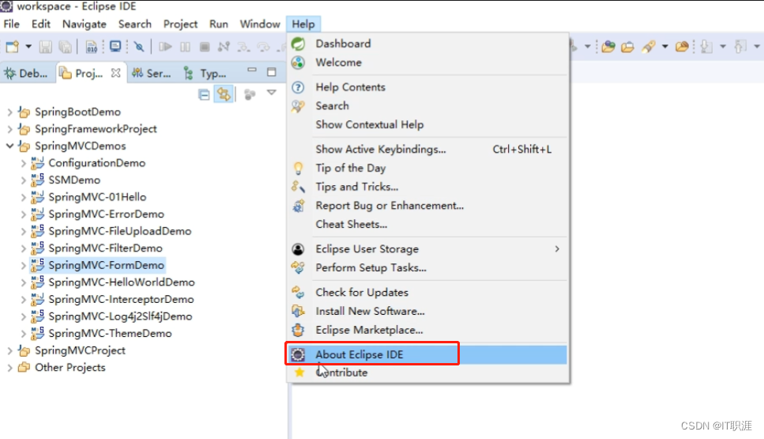Switch to the Servers view tab

(x=152, y=73)
